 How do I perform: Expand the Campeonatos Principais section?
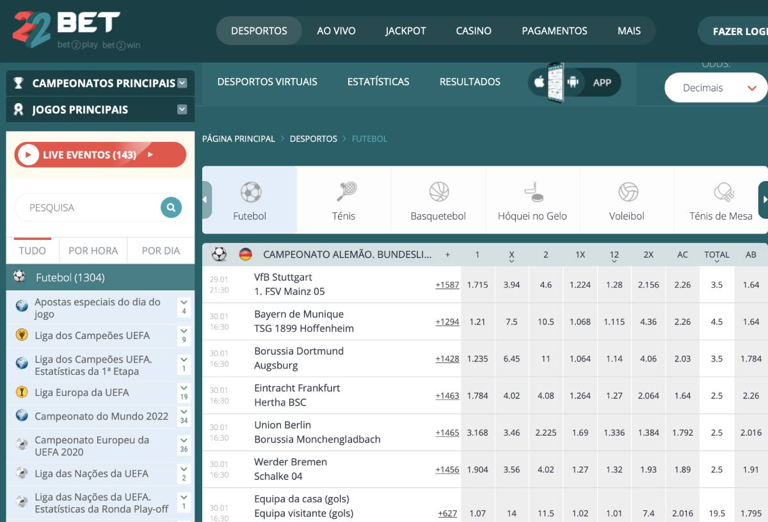point(182,83)
